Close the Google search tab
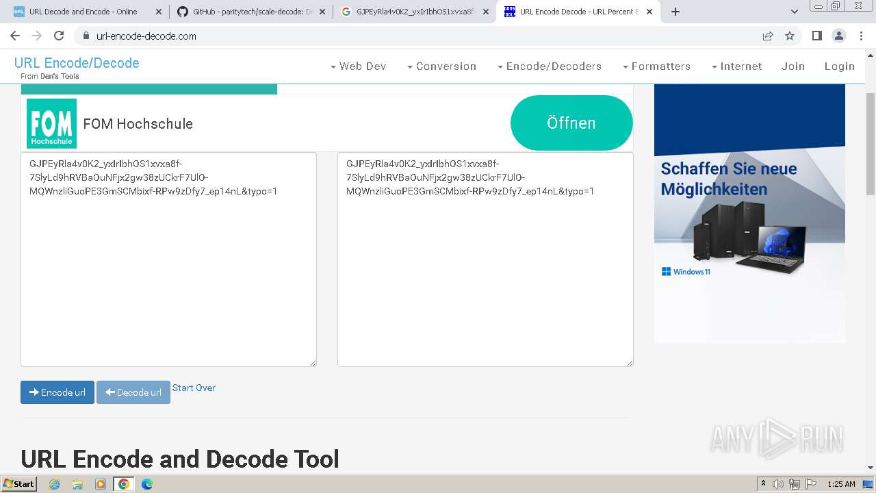876x493 pixels. click(485, 12)
